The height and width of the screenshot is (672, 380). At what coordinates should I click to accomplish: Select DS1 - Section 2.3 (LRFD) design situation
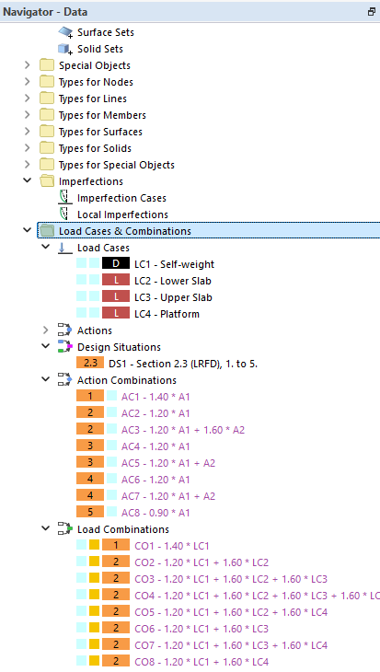183,364
